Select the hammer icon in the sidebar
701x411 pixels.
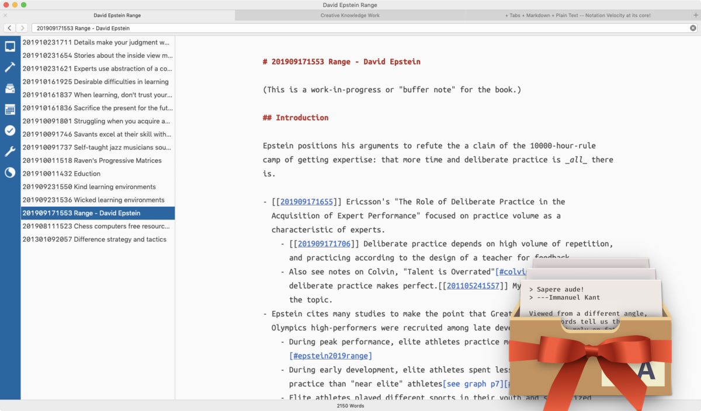click(x=10, y=68)
